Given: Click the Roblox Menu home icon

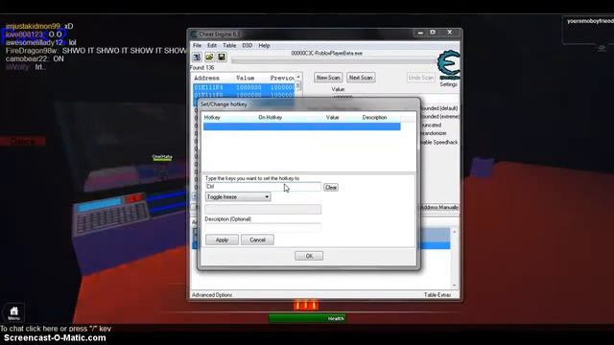Looking at the screenshot, I should click(x=14, y=313).
